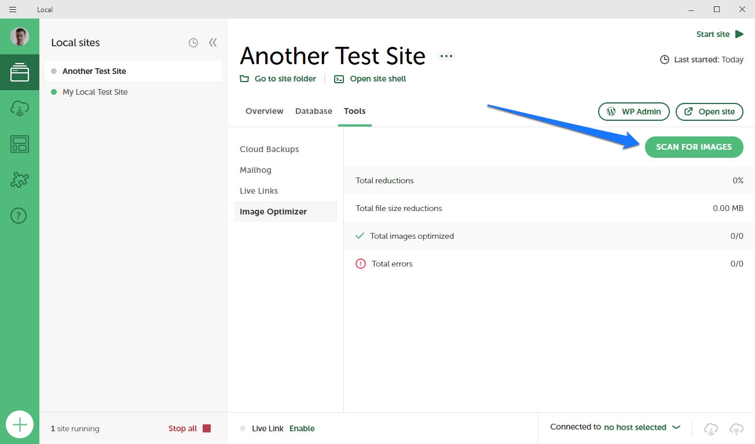The width and height of the screenshot is (755, 444).
Task: Click Open site shell link
Action: (x=370, y=79)
